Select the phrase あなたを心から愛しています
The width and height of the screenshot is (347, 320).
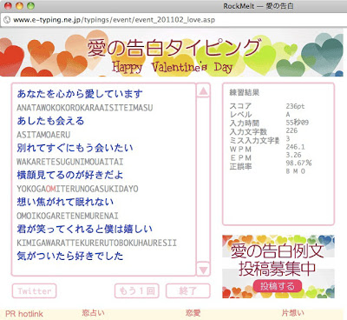tap(80, 94)
